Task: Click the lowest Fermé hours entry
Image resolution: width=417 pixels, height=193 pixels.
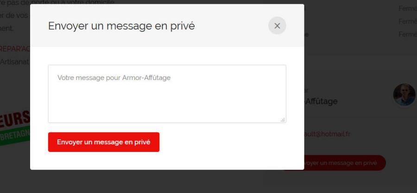Action: coord(407,34)
